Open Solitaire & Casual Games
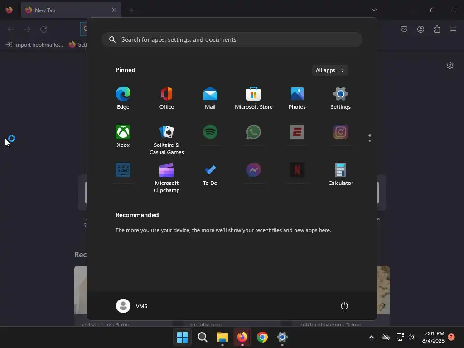 pyautogui.click(x=167, y=140)
